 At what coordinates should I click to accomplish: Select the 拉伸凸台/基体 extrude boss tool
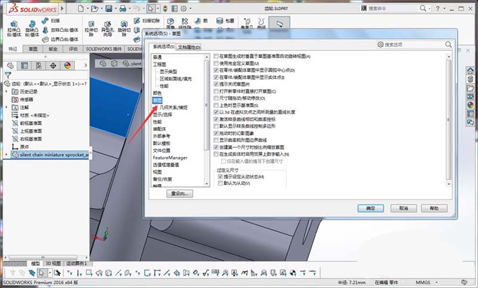point(14,29)
